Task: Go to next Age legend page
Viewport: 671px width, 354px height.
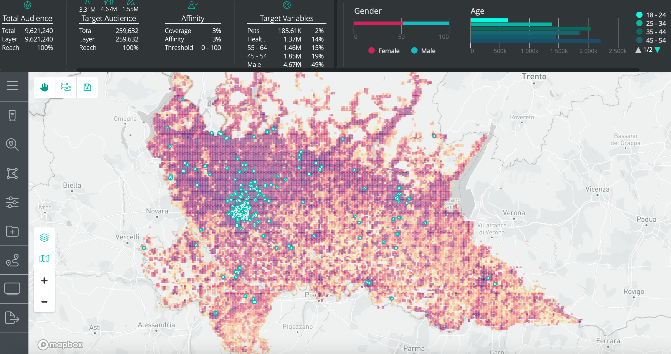Action: pyautogui.click(x=658, y=50)
